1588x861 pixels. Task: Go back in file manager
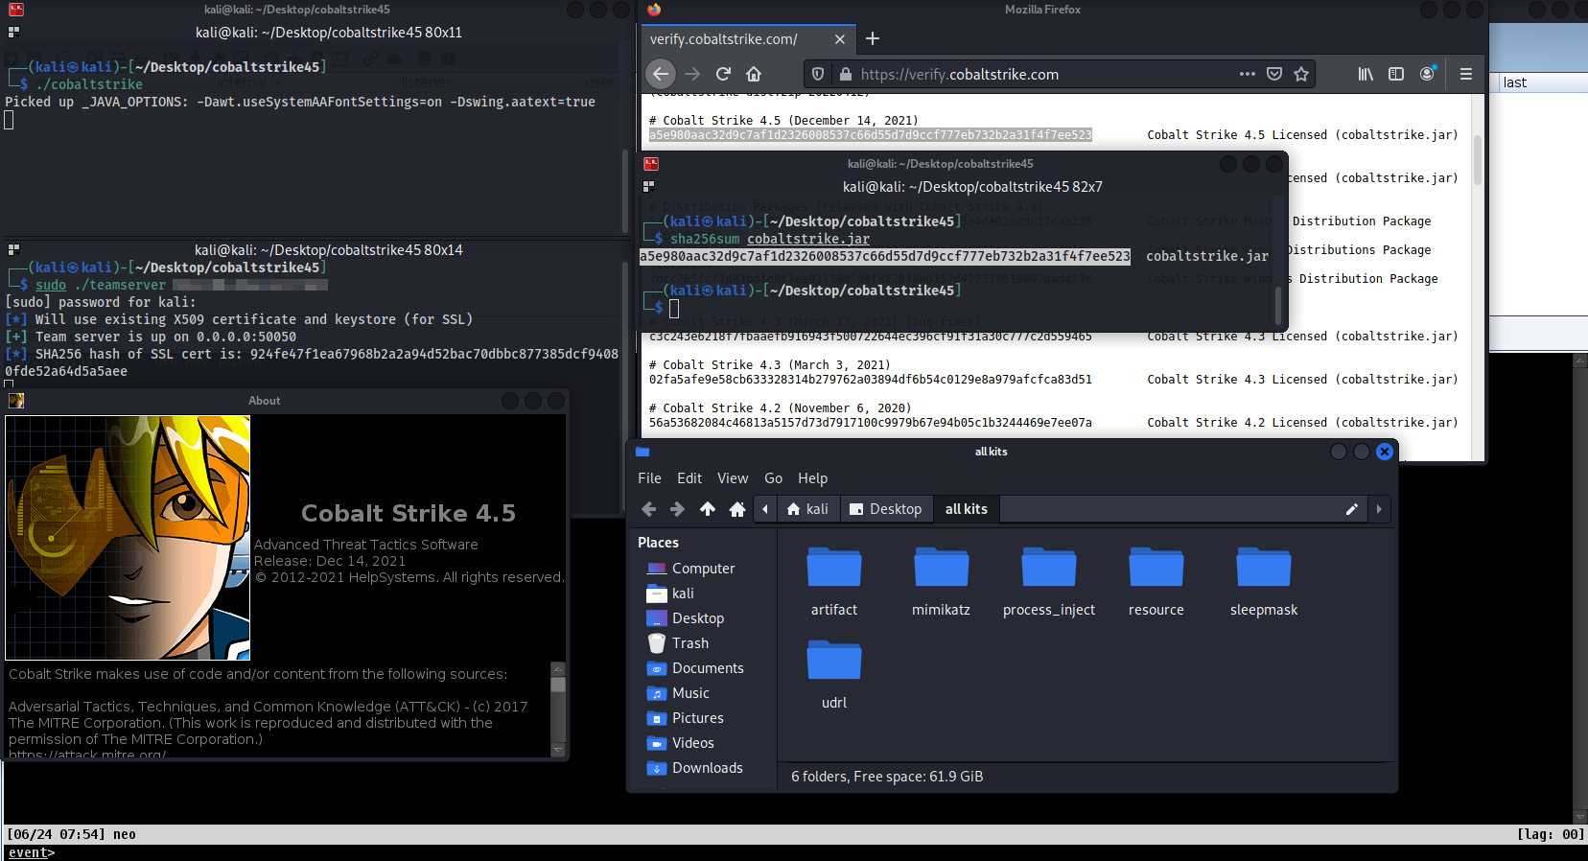[x=649, y=509]
